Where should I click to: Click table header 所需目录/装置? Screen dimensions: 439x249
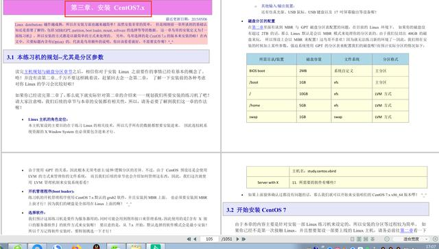point(272,60)
